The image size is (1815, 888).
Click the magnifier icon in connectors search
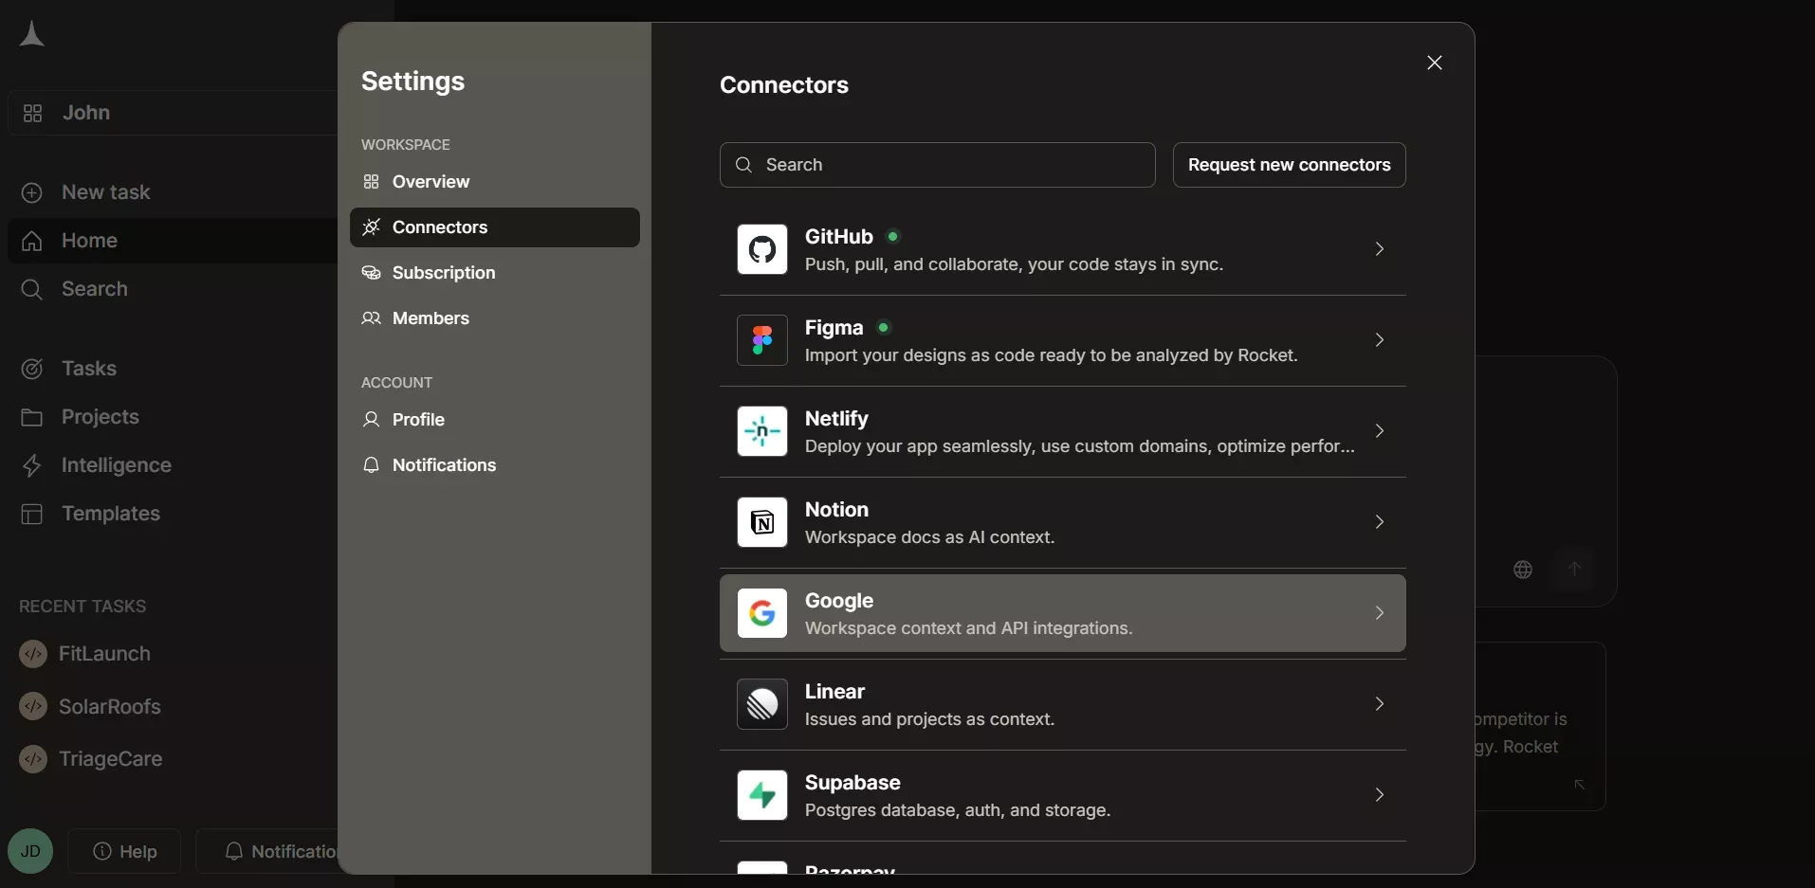pyautogui.click(x=744, y=165)
